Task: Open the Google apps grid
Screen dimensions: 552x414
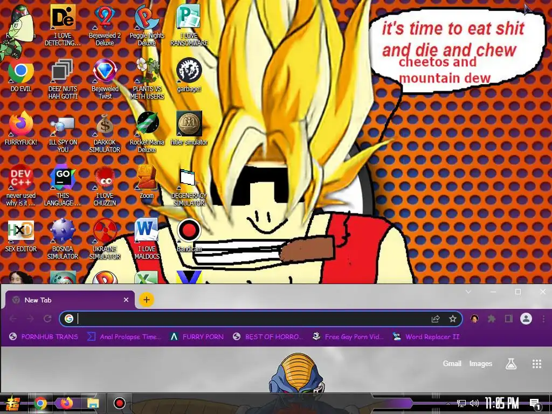Action: tap(536, 364)
